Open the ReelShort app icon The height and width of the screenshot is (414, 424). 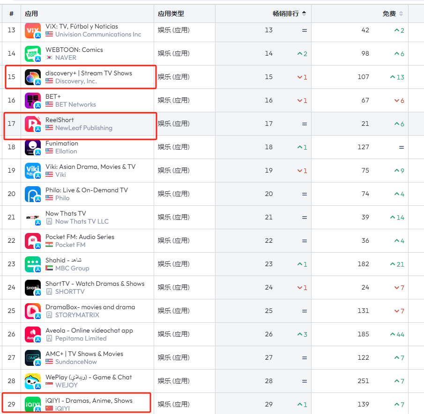point(33,124)
